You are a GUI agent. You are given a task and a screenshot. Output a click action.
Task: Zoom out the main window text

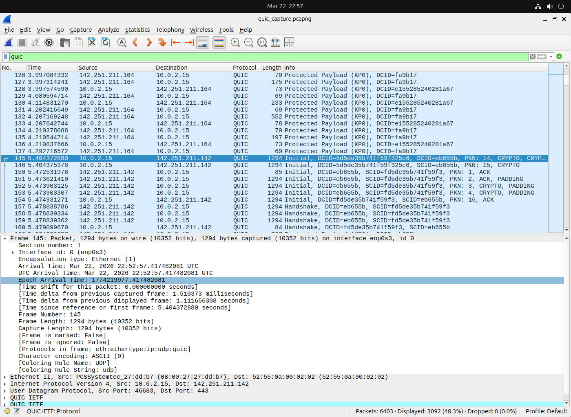pos(249,42)
